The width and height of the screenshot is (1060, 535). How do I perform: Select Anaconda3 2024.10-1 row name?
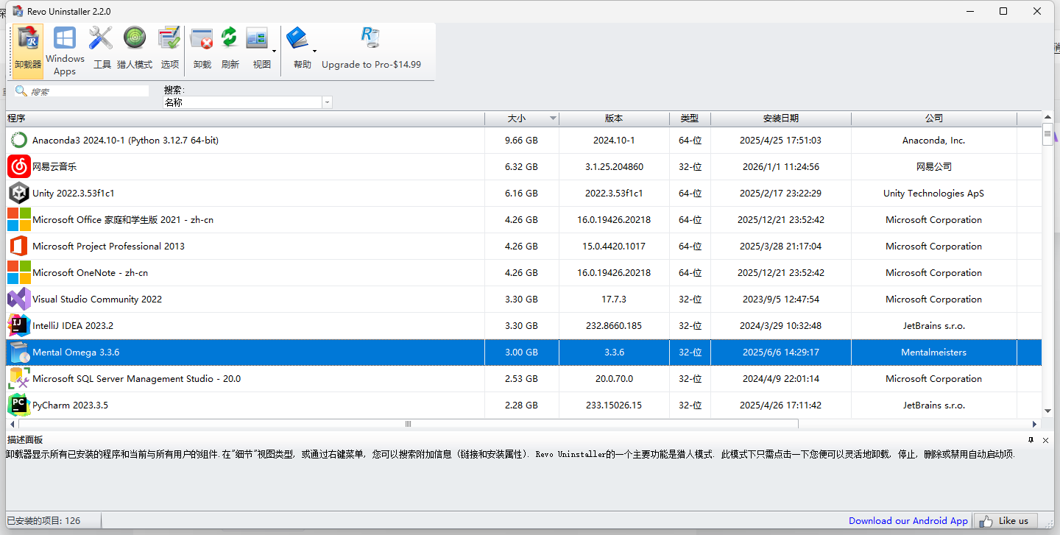[125, 140]
